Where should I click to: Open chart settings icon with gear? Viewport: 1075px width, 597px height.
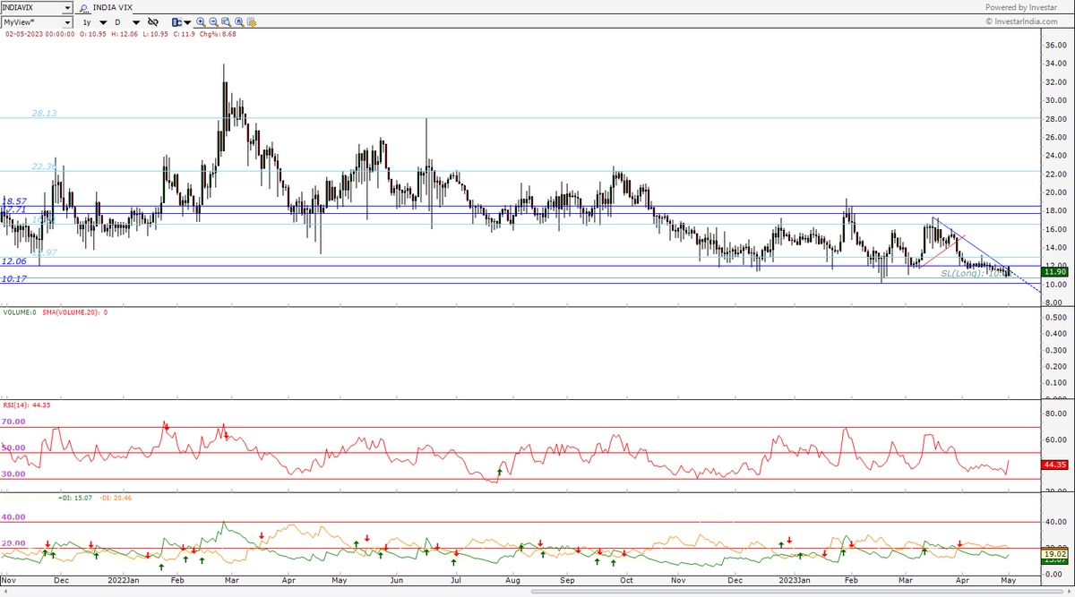click(252, 21)
